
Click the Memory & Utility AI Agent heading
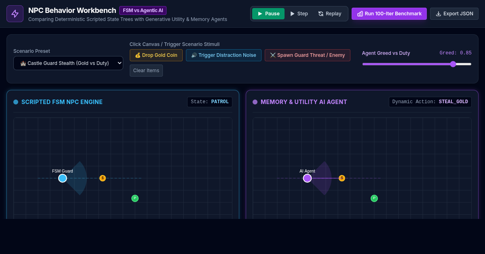pos(304,102)
